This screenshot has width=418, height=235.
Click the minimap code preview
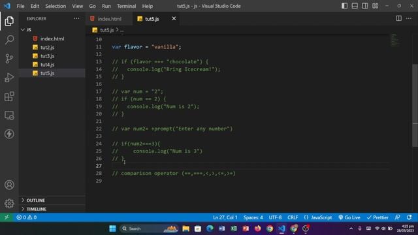click(394, 40)
